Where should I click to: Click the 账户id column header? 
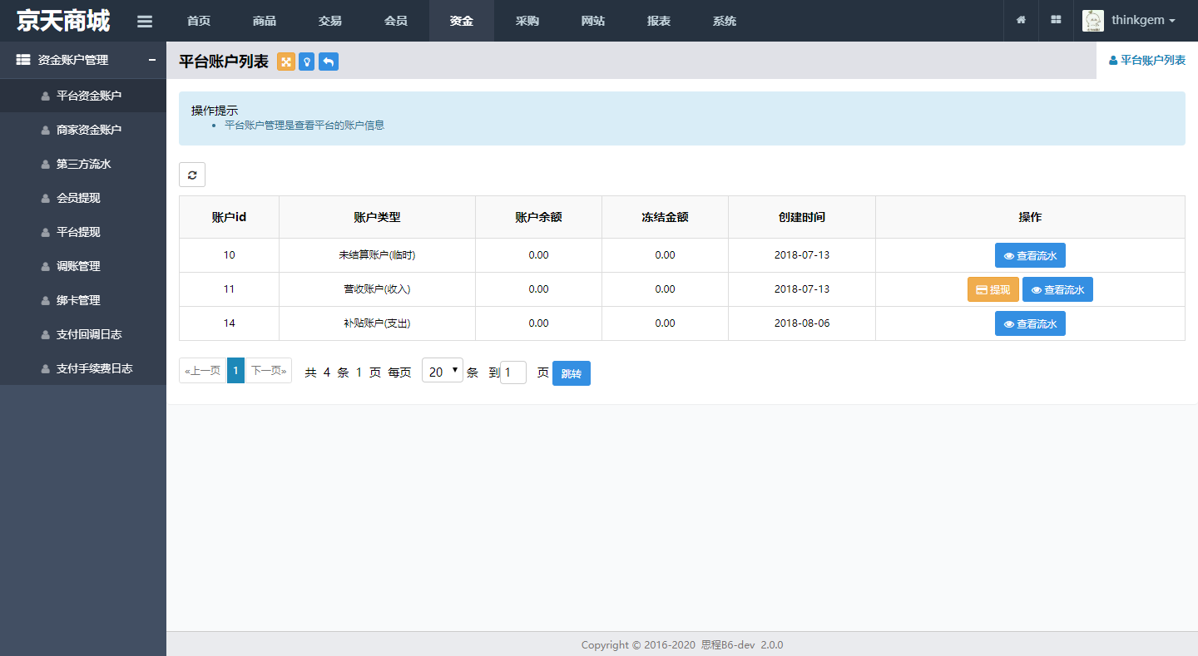pos(229,217)
